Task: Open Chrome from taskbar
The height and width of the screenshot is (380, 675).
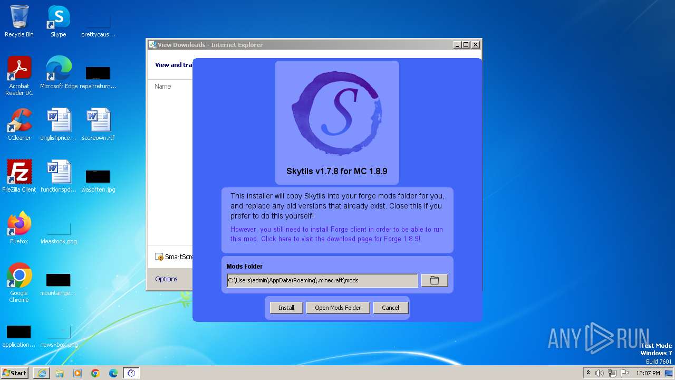Action: click(95, 373)
